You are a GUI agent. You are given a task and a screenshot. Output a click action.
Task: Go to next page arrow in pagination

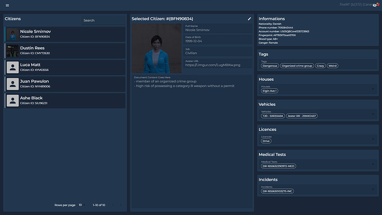pyautogui.click(x=121, y=205)
